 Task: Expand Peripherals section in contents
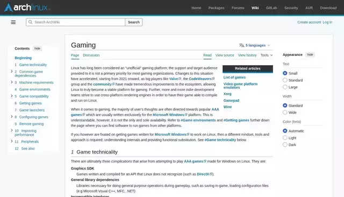(12, 141)
